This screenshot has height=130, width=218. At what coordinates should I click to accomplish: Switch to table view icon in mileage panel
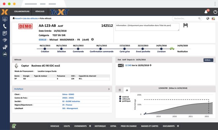tap(120, 90)
